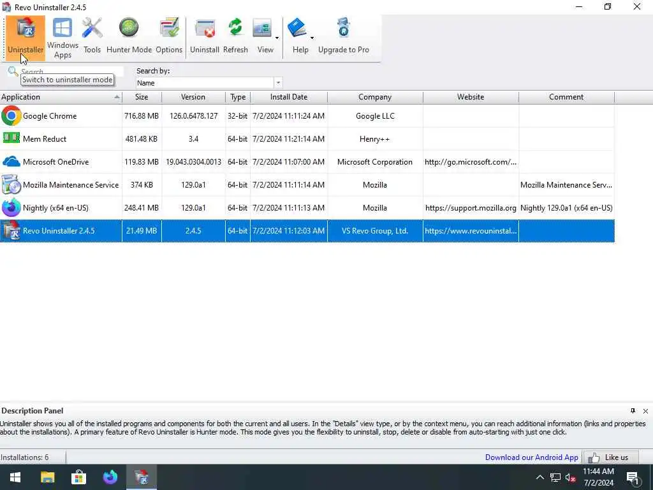Click Revo Uninstaller taskbar icon
The width and height of the screenshot is (653, 490).
(x=142, y=477)
